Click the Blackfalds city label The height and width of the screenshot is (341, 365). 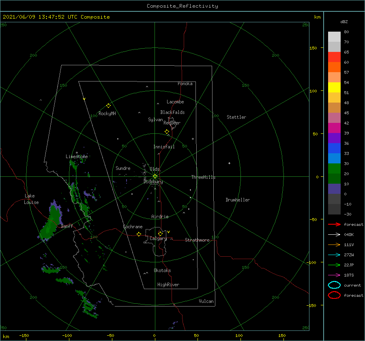(x=172, y=112)
